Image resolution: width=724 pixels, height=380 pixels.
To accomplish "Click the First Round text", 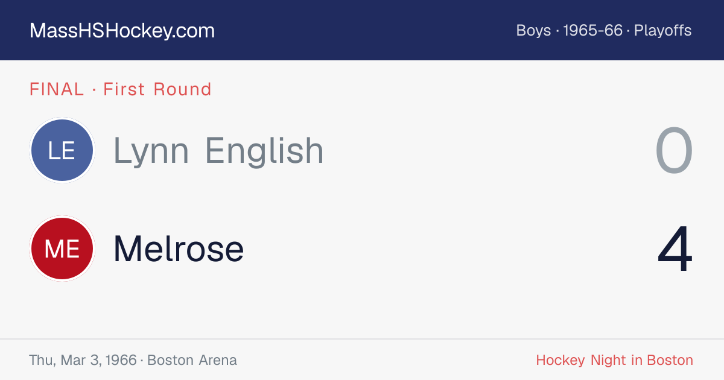I will tap(157, 89).
